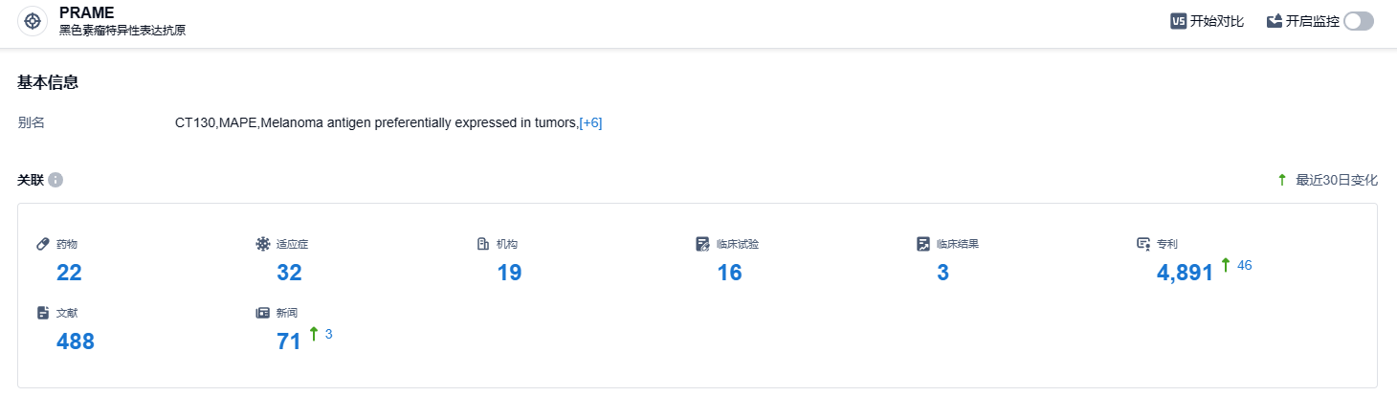The height and width of the screenshot is (396, 1397).
Task: Open the 488 literature count link
Action: (x=75, y=341)
